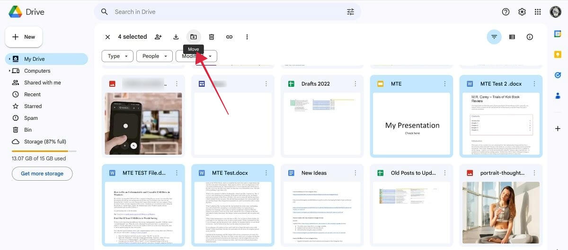Viewport: 568px width, 250px height.
Task: Open more options for MTE presentation
Action: point(444,83)
